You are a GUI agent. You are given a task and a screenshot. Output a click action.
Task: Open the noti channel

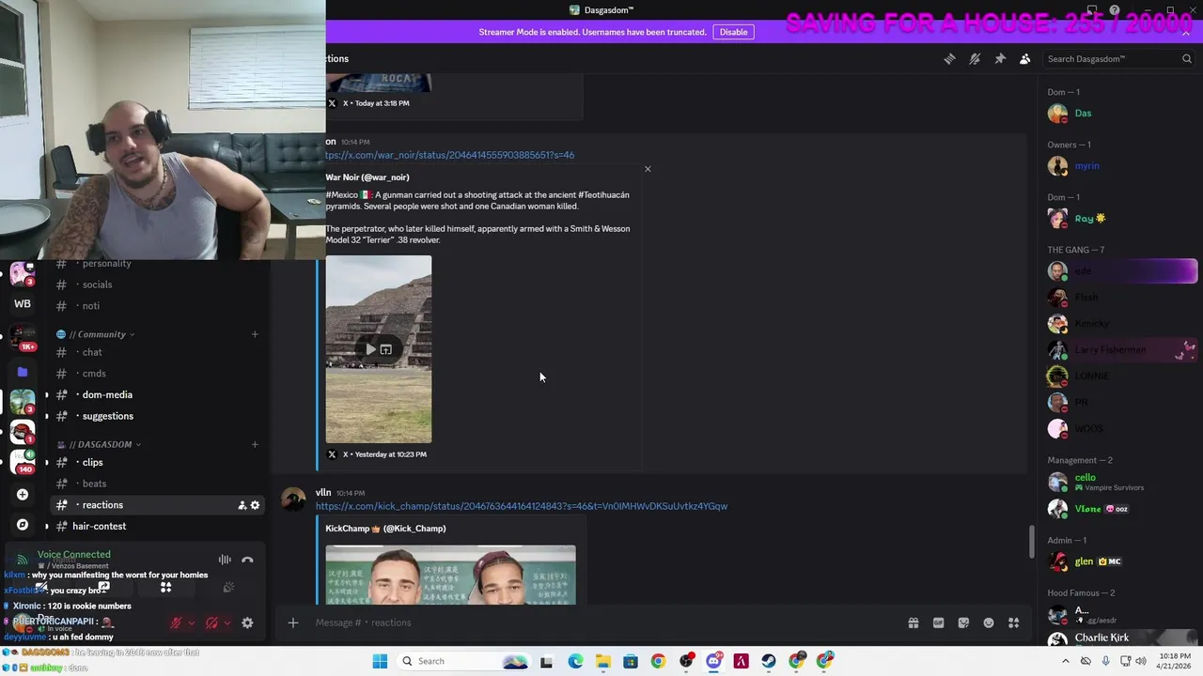pos(91,306)
